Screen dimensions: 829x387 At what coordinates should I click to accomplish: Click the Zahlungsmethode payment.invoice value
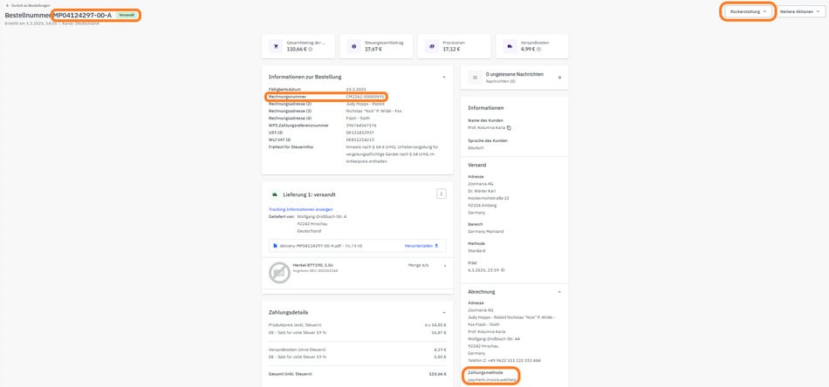(491, 380)
